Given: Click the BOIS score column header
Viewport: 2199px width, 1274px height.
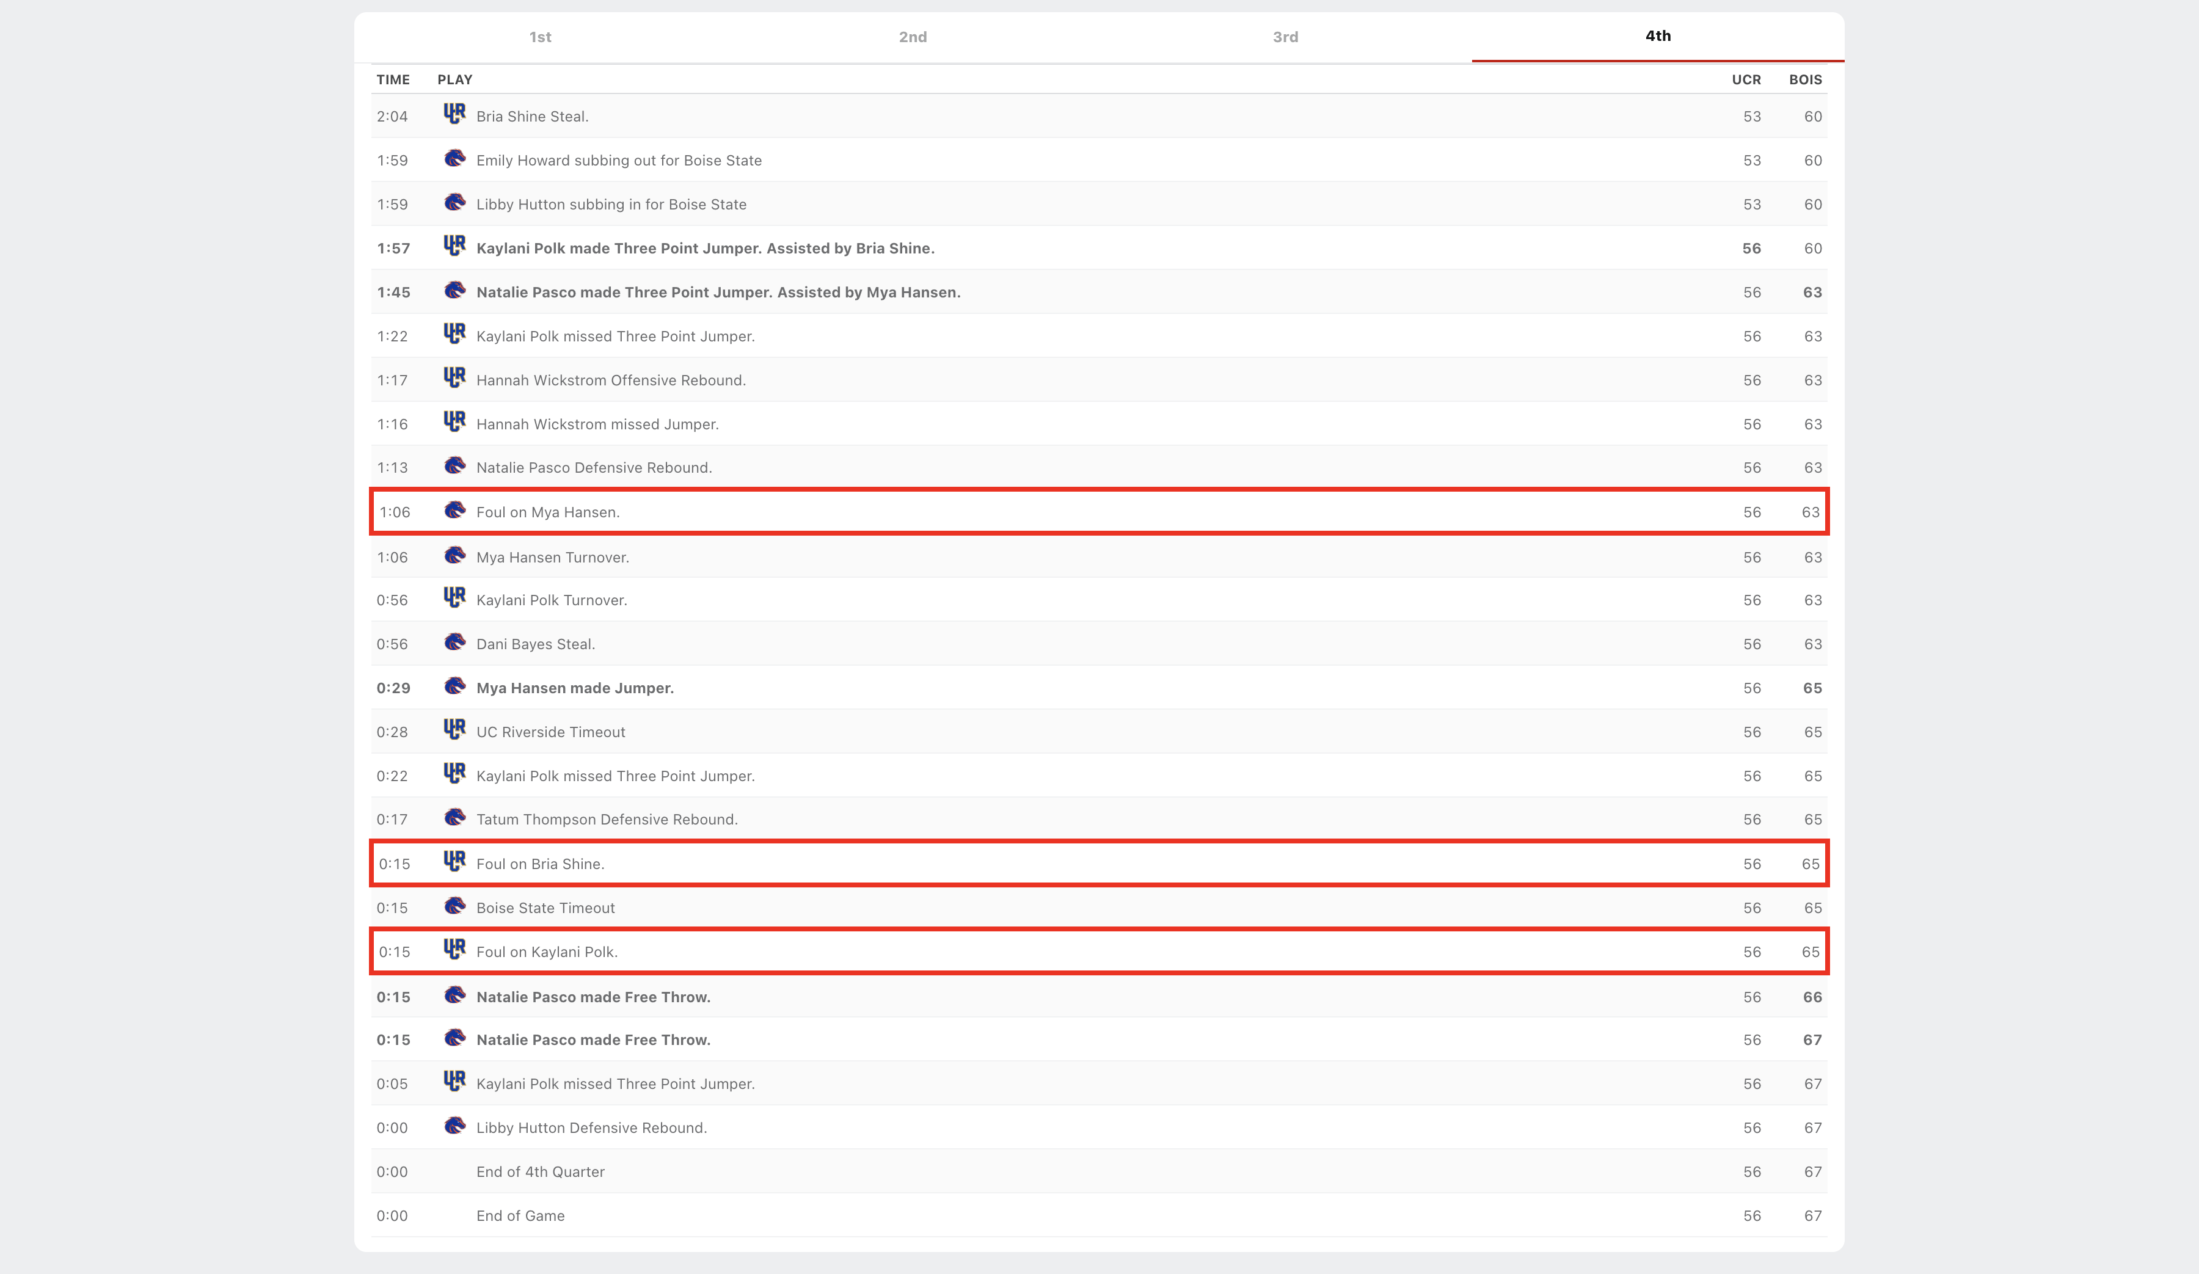Looking at the screenshot, I should 1804,79.
